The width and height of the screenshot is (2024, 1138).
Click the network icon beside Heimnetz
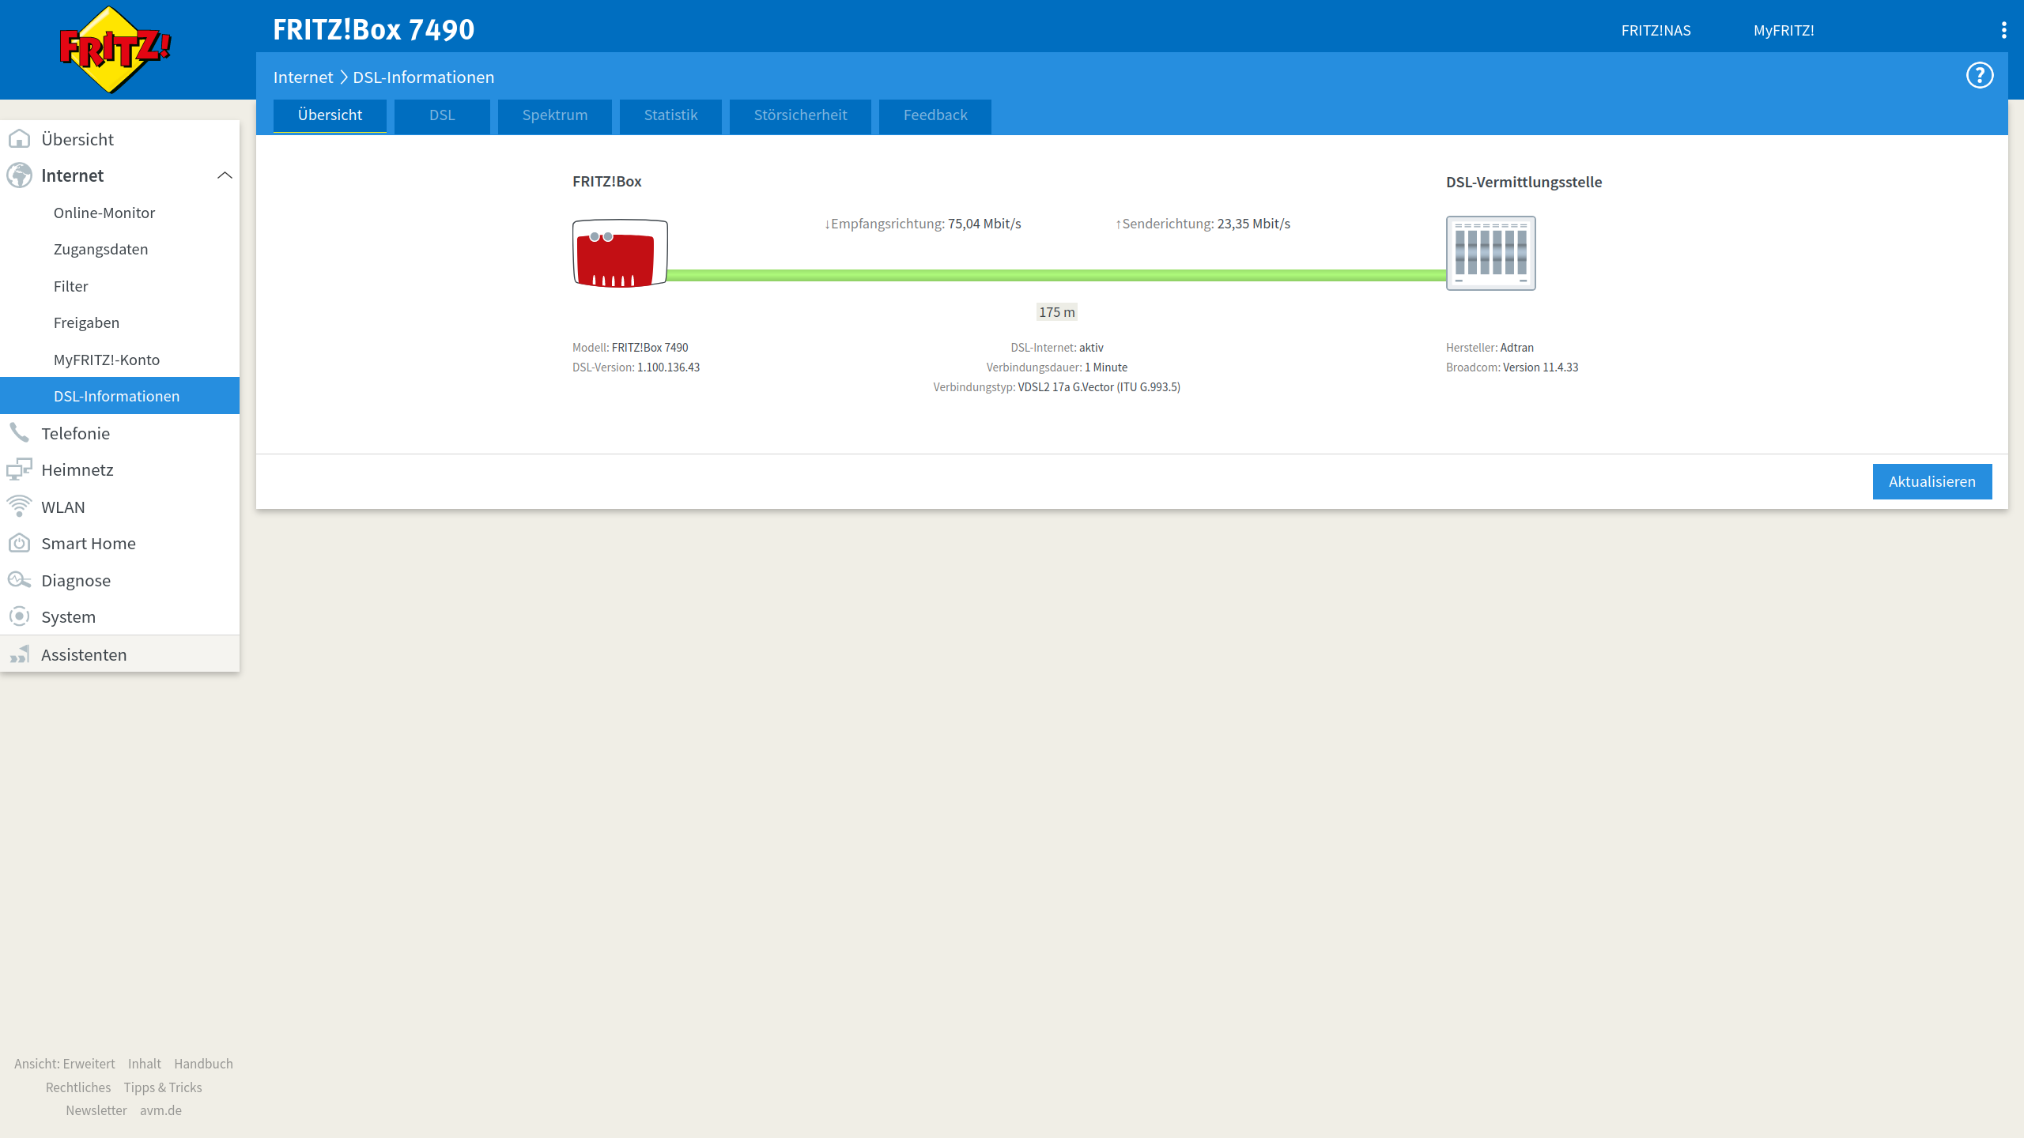[x=19, y=469]
